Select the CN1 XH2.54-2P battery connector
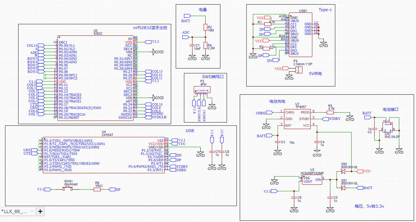The width and height of the screenshot is (416, 222). 388,127
